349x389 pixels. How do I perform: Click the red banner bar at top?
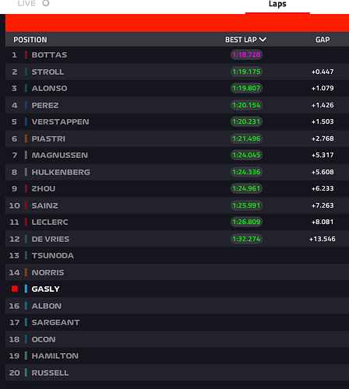(x=177, y=23)
